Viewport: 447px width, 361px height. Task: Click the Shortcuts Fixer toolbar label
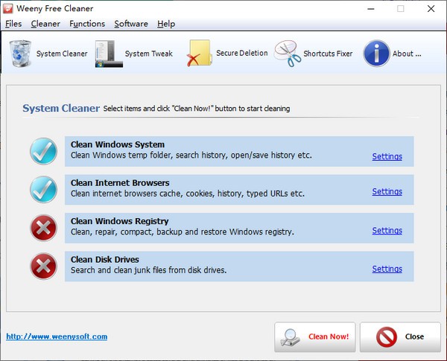pos(328,54)
